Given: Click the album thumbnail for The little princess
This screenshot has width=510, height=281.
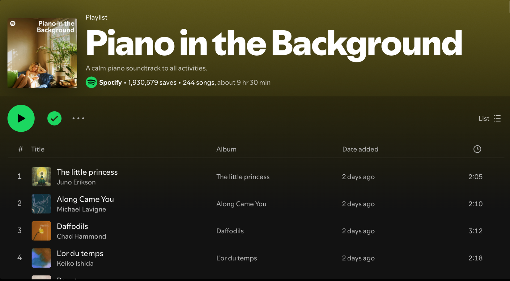Looking at the screenshot, I should [x=41, y=177].
